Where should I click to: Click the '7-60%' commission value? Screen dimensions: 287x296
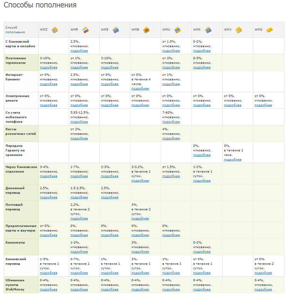click(x=168, y=113)
